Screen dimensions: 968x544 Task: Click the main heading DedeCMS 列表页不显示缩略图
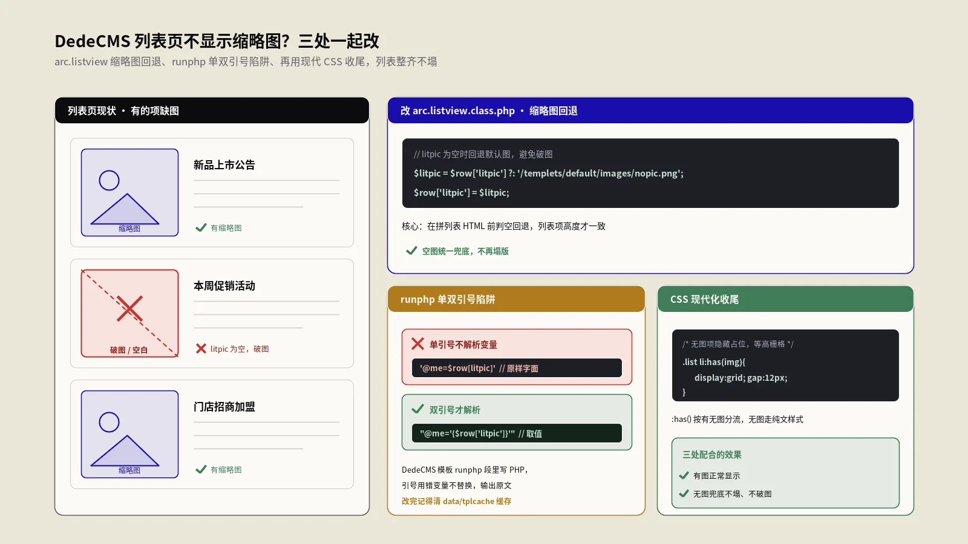[217, 41]
